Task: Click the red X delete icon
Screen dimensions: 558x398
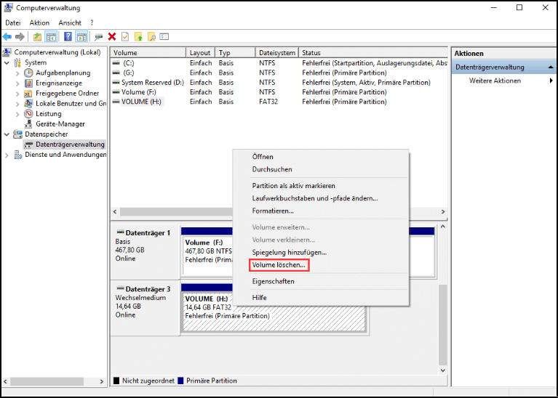Action: tap(112, 36)
